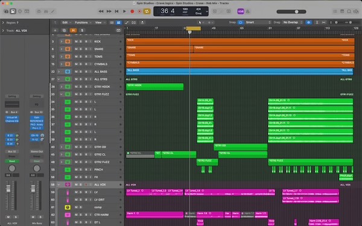Toggle the Flex view button
The height and width of the screenshot is (226, 362).
click(134, 22)
